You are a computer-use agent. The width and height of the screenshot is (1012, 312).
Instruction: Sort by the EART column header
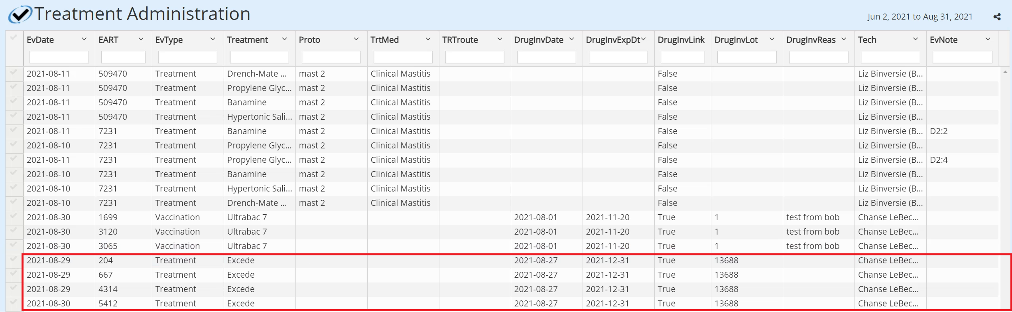(108, 40)
